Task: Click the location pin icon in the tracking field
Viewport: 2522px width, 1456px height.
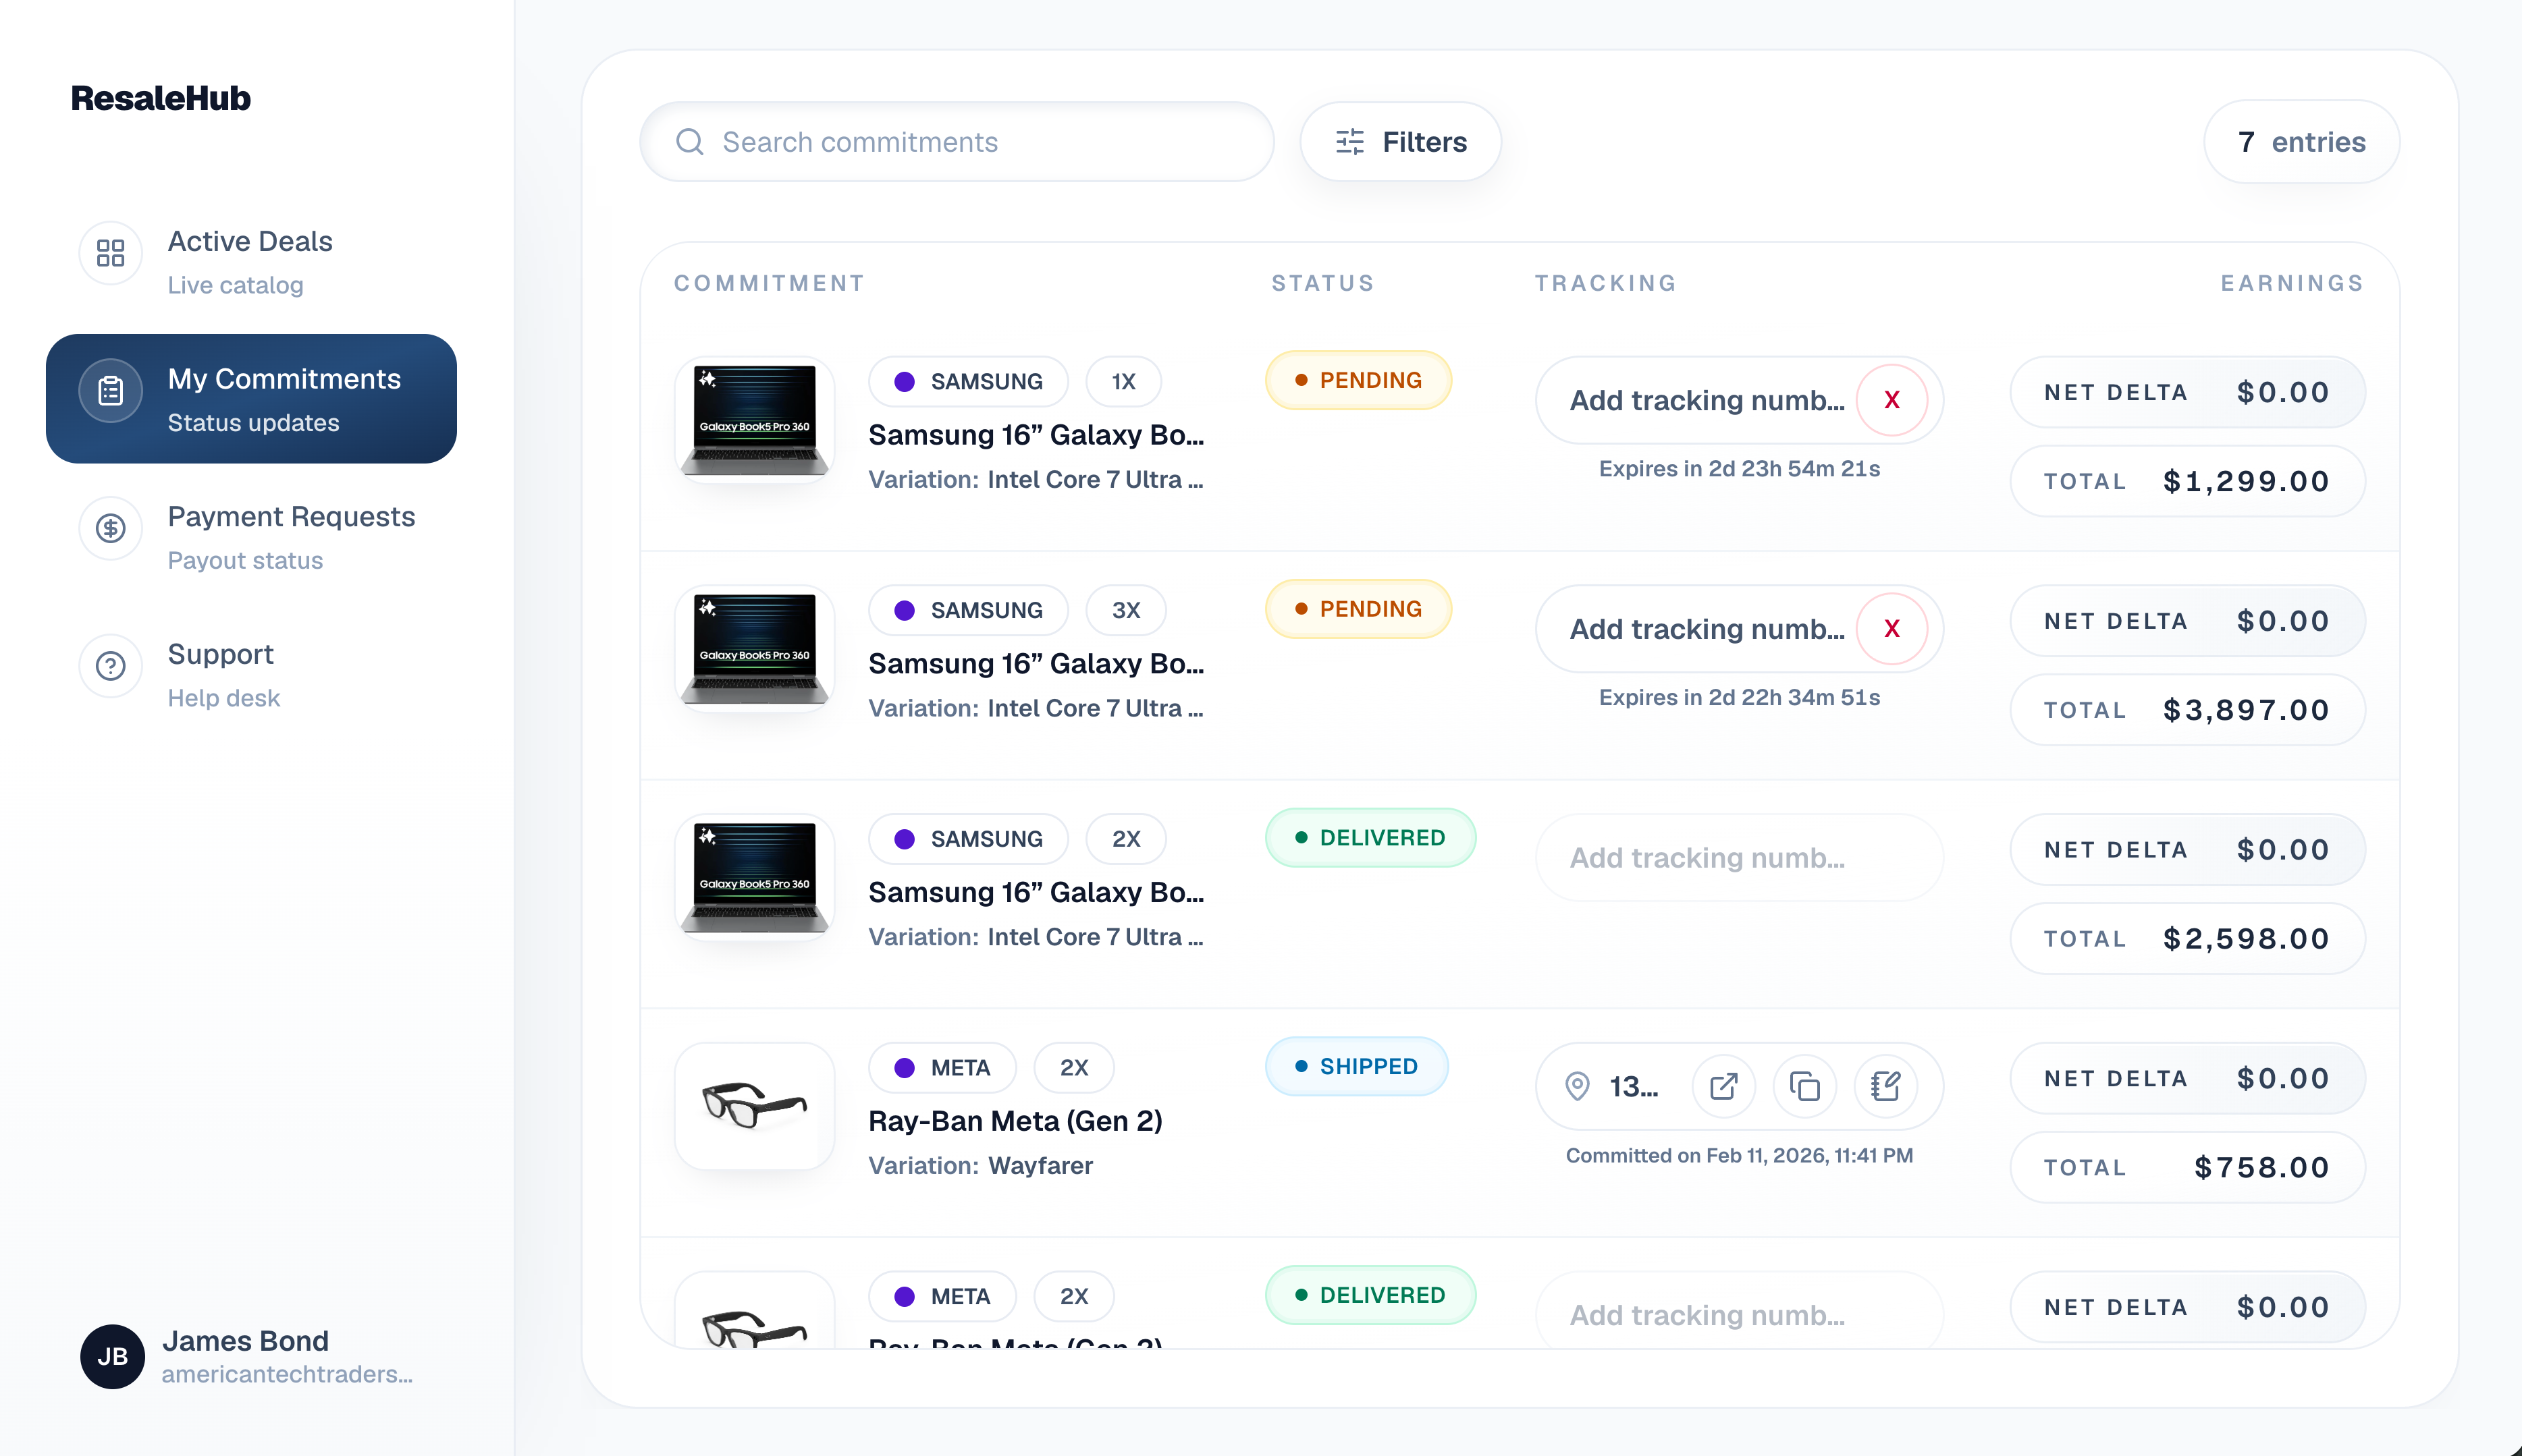Action: pyautogui.click(x=1578, y=1086)
